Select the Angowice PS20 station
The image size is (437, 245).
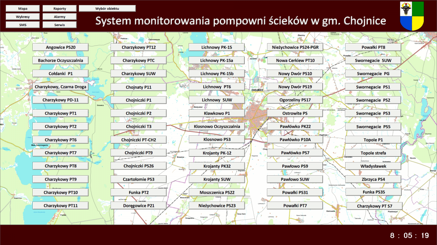60,47
